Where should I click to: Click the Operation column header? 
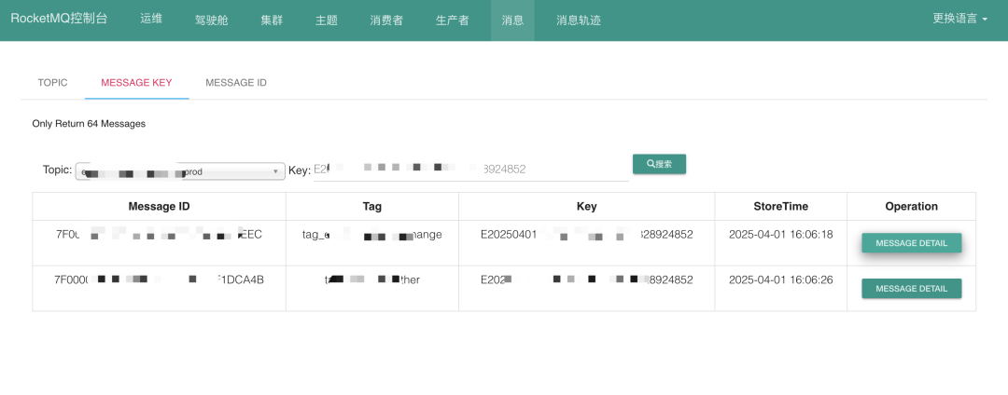[x=912, y=207]
